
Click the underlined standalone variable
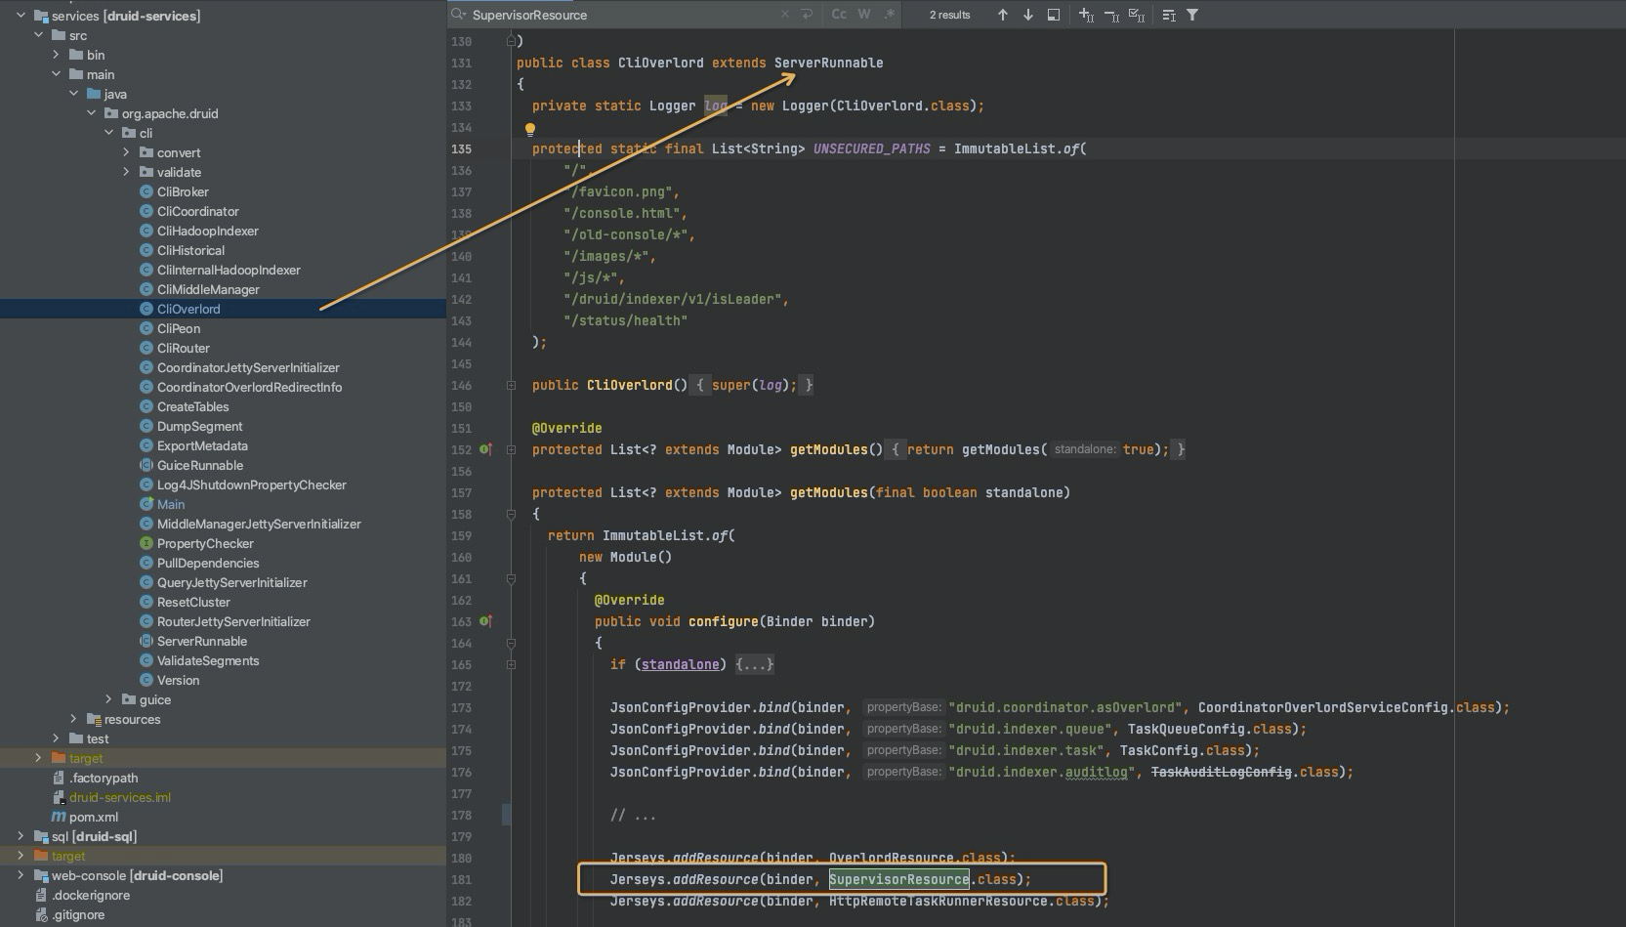680,664
